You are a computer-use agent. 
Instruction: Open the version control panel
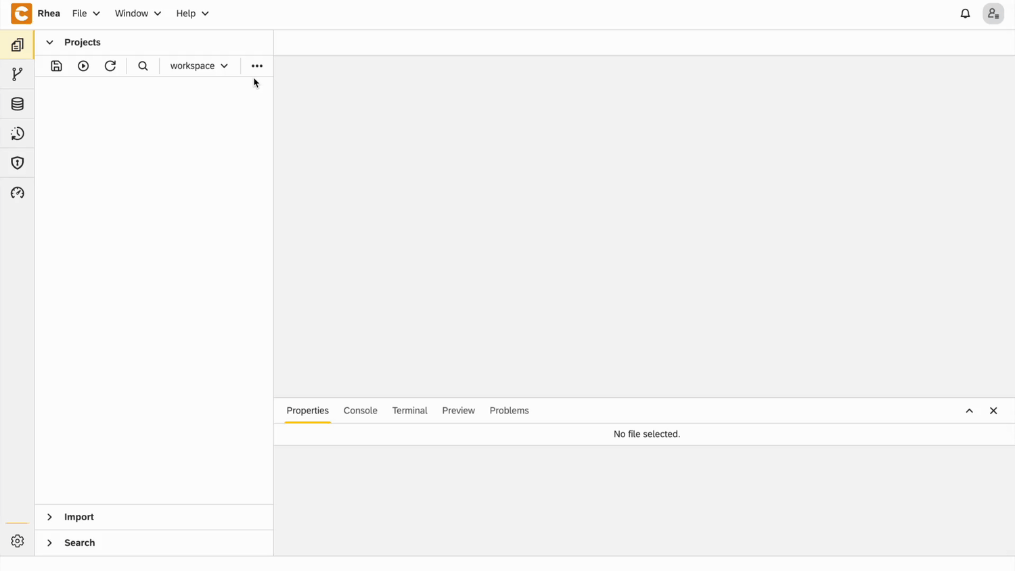[x=17, y=74]
